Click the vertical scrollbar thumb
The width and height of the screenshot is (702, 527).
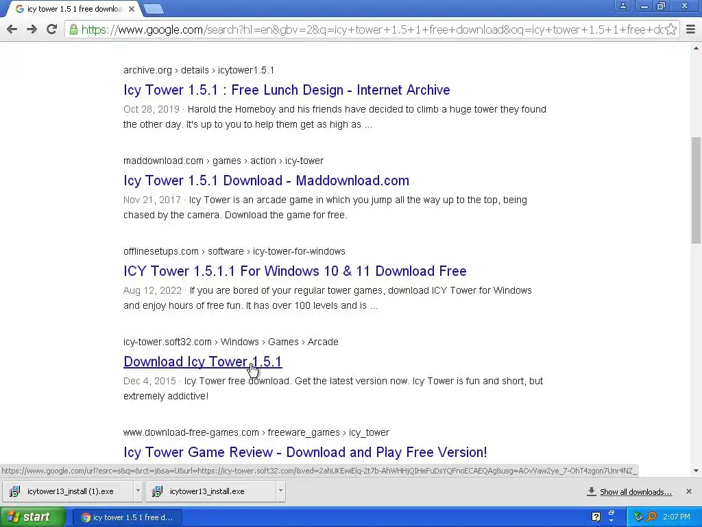(696, 191)
